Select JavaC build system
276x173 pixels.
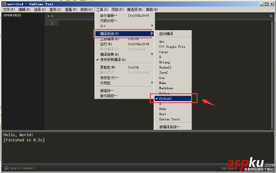pyautogui.click(x=173, y=73)
